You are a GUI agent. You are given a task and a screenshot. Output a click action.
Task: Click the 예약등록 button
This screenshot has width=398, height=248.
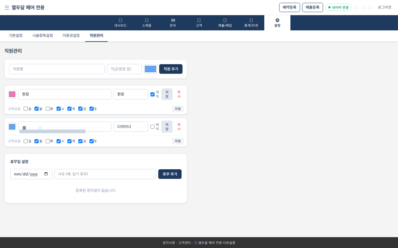[x=289, y=7]
